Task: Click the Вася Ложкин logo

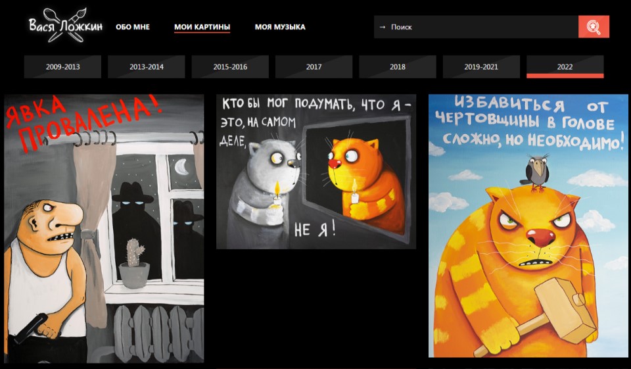Action: [65, 26]
